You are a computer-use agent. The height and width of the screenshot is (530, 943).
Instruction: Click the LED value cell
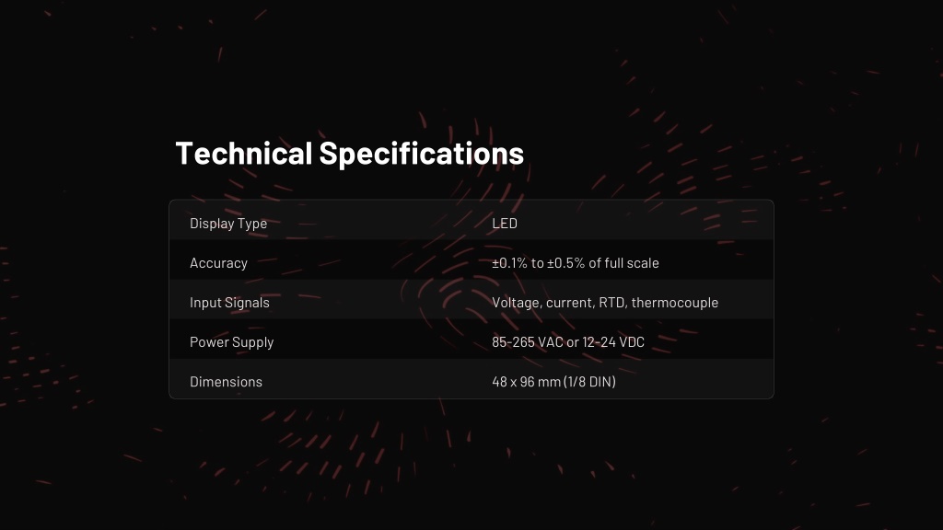coord(505,223)
